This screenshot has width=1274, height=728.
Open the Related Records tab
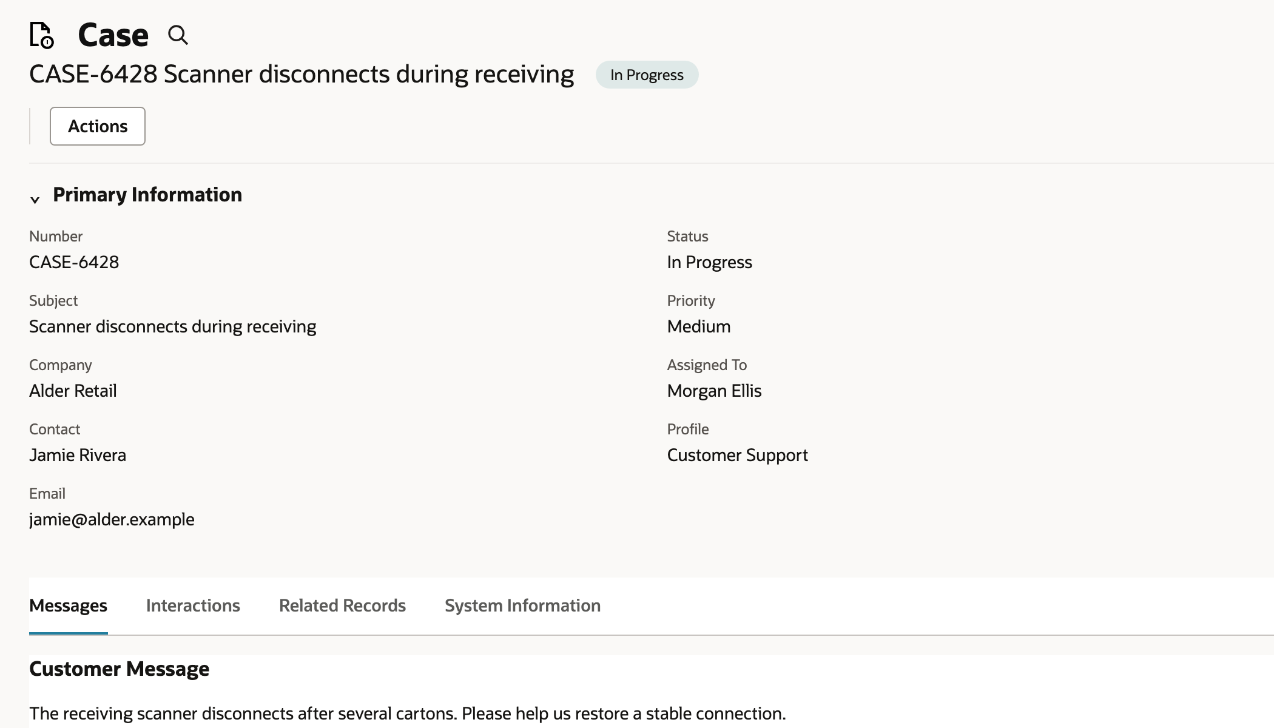[342, 605]
